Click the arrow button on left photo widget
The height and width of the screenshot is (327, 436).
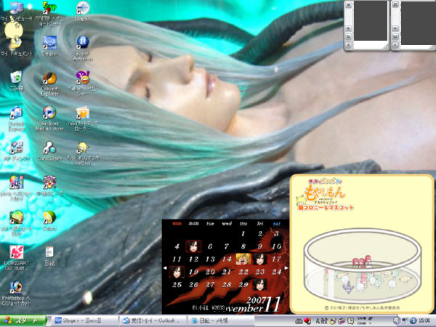coord(348,45)
